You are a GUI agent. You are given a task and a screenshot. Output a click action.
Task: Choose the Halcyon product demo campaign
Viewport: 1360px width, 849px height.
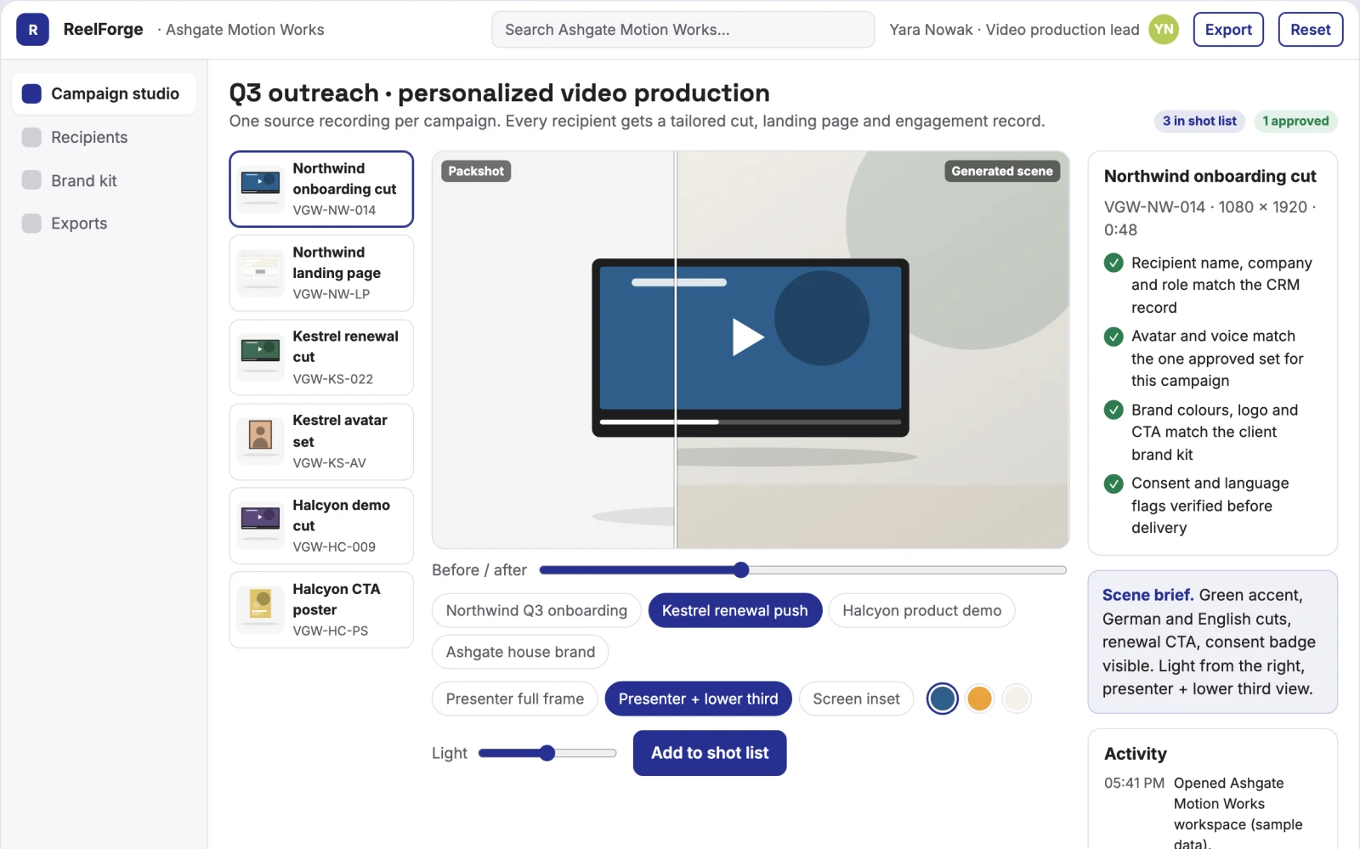(x=922, y=610)
